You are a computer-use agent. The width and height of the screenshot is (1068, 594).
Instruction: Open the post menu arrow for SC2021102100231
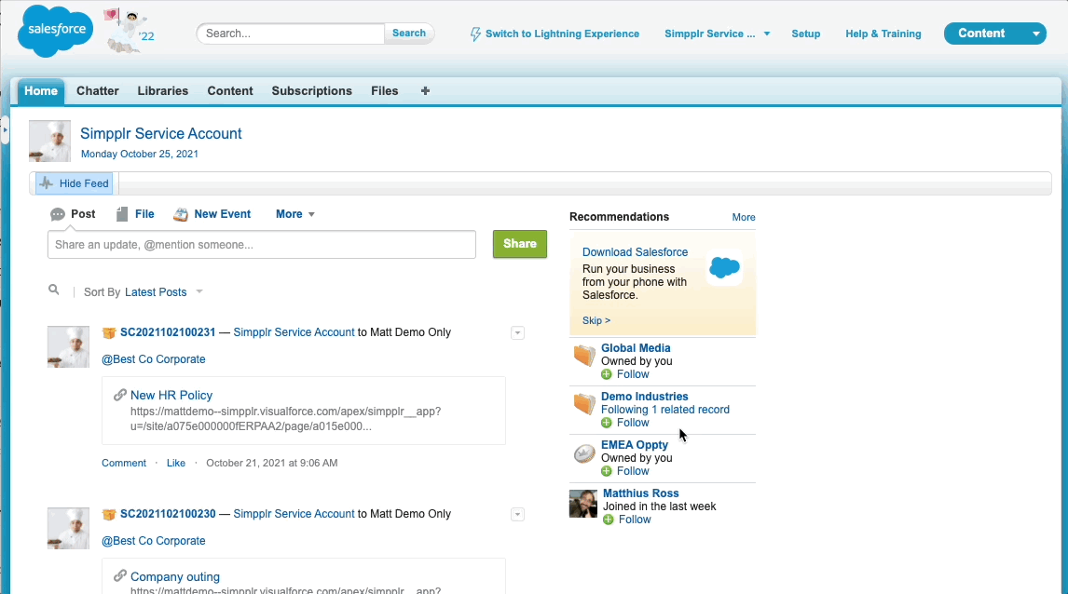pos(517,332)
